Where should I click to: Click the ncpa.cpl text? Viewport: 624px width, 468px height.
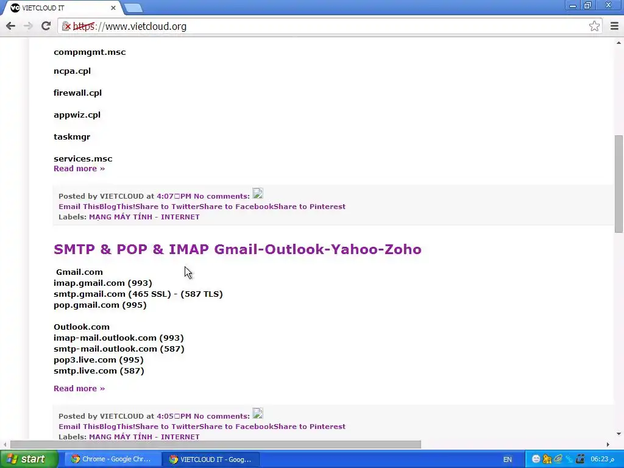72,71
